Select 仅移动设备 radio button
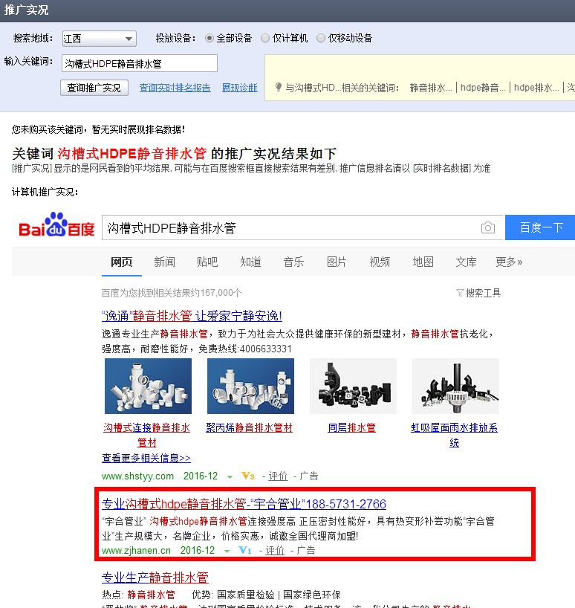 (x=321, y=38)
